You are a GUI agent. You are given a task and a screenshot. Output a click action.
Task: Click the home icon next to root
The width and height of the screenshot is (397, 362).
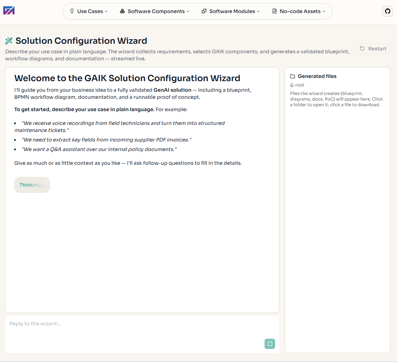tap(292, 85)
